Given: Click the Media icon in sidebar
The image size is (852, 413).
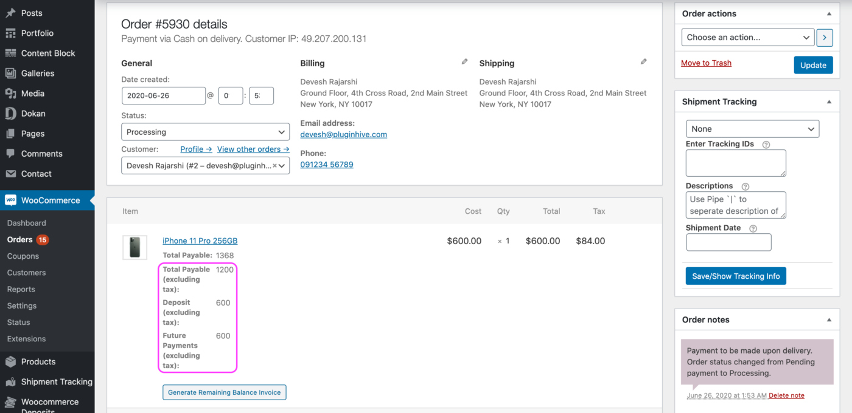Looking at the screenshot, I should tap(10, 93).
